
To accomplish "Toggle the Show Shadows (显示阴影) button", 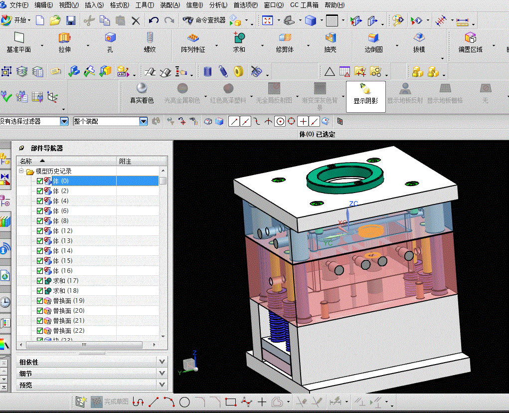I will (366, 96).
